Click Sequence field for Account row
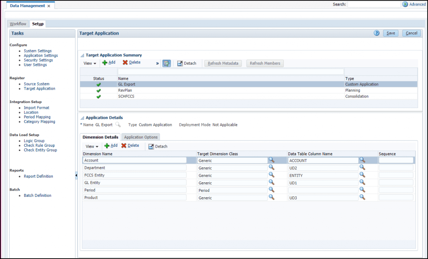428x259 pixels. 396,160
